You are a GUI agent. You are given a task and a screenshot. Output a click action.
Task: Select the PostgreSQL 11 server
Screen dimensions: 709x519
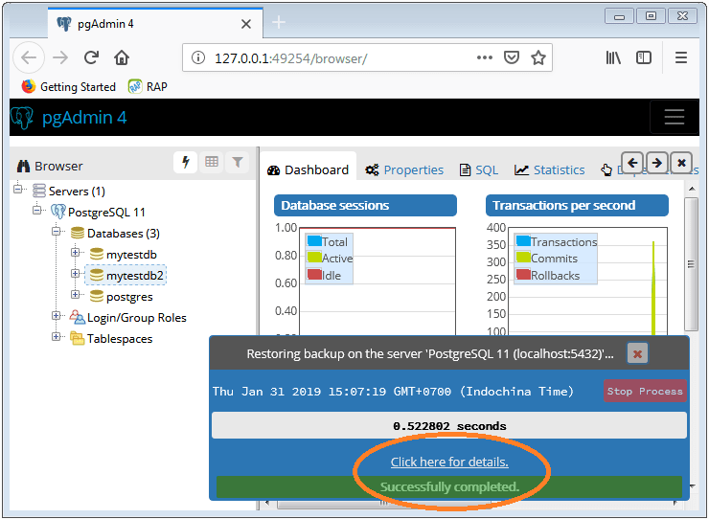[106, 212]
